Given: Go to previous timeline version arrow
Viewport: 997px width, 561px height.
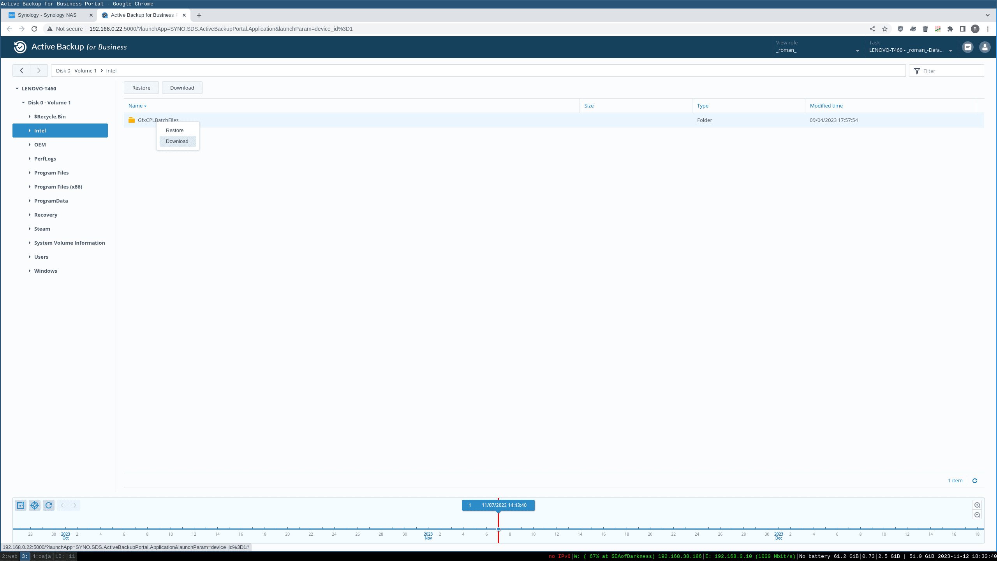Looking at the screenshot, I should point(62,505).
